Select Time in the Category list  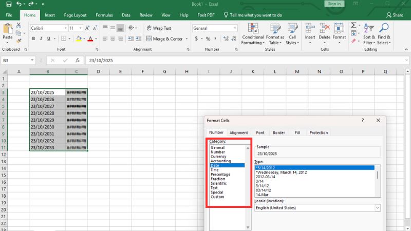point(215,170)
